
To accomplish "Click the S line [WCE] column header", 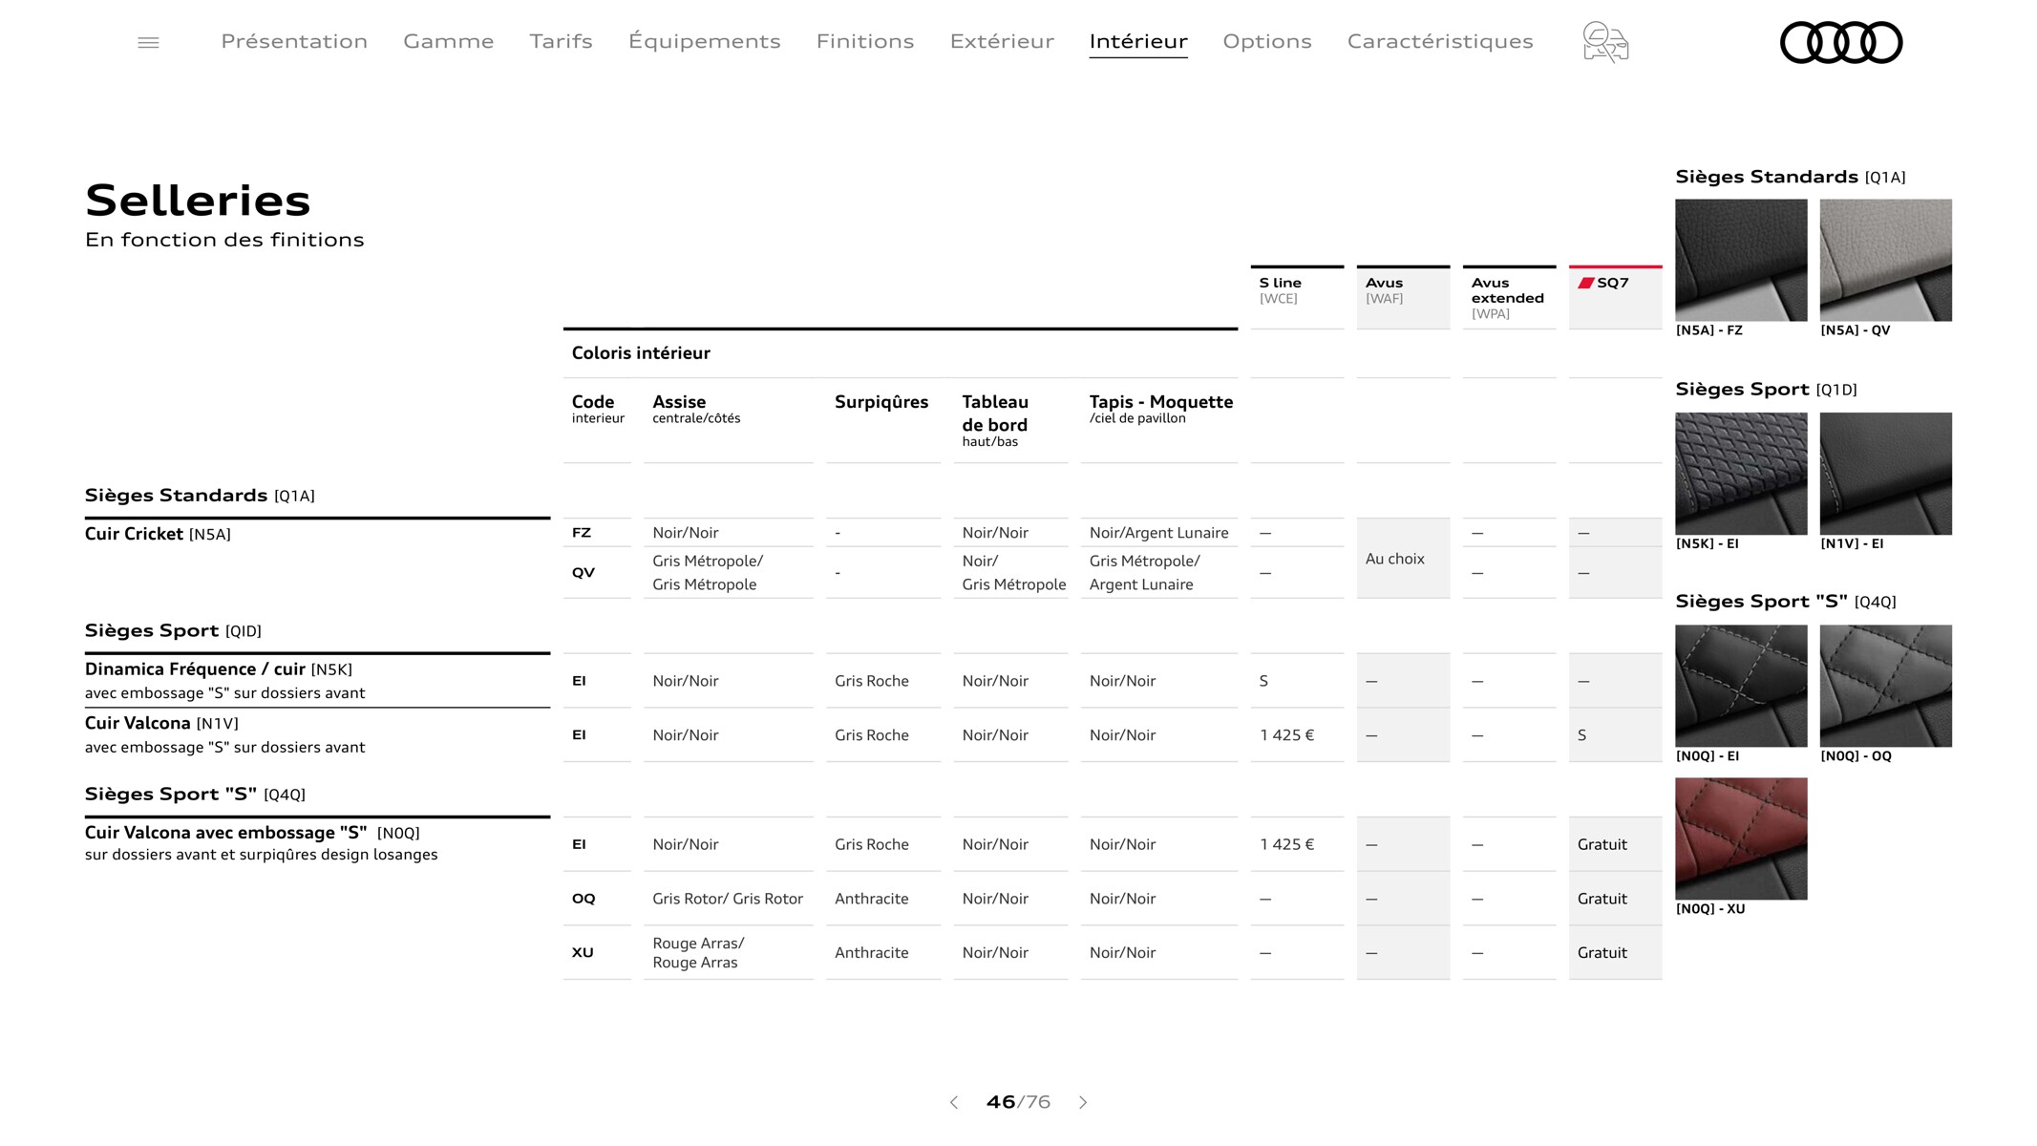I will click(x=1297, y=297).
